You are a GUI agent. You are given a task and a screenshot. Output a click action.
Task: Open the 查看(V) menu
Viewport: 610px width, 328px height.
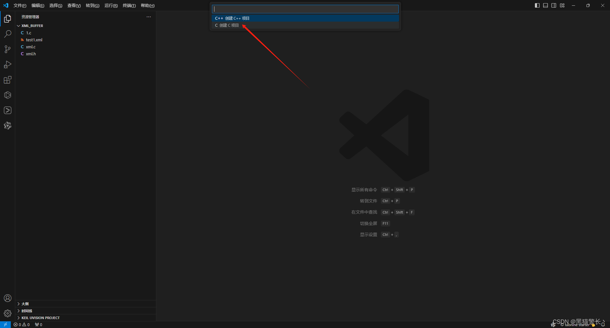click(74, 5)
